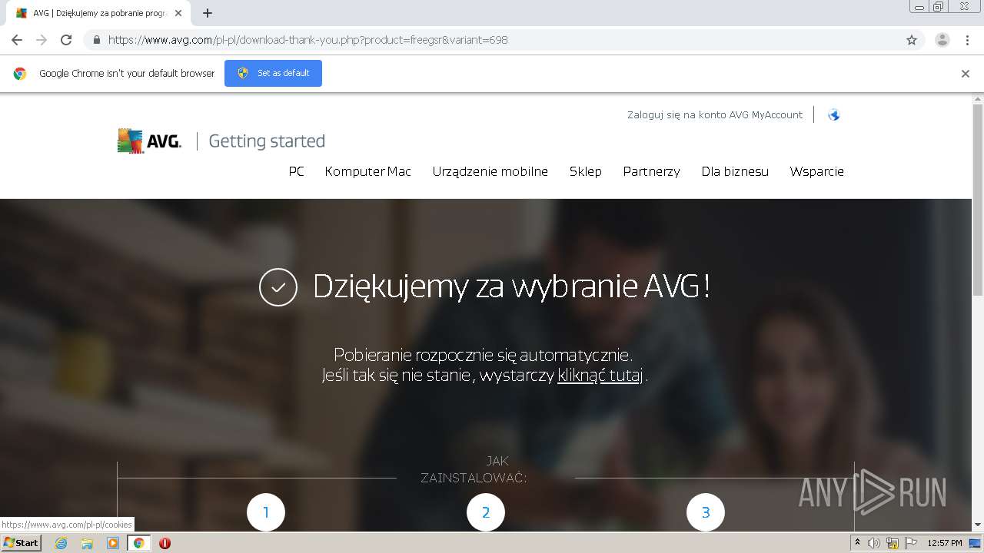The width and height of the screenshot is (984, 553).
Task: Open Windows Explorer folder in taskbar
Action: 87,543
